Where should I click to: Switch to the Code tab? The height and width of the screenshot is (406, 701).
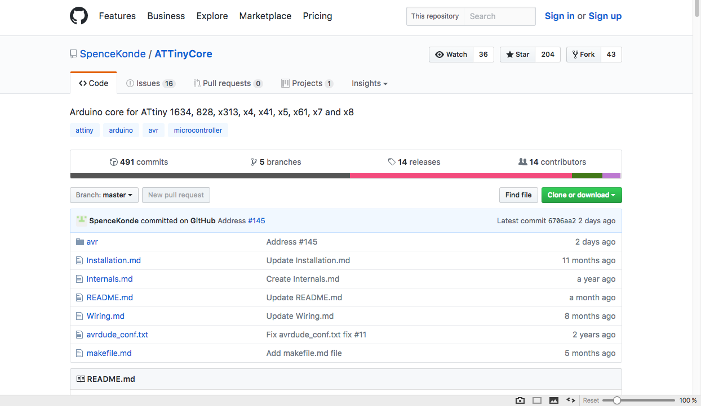click(94, 83)
